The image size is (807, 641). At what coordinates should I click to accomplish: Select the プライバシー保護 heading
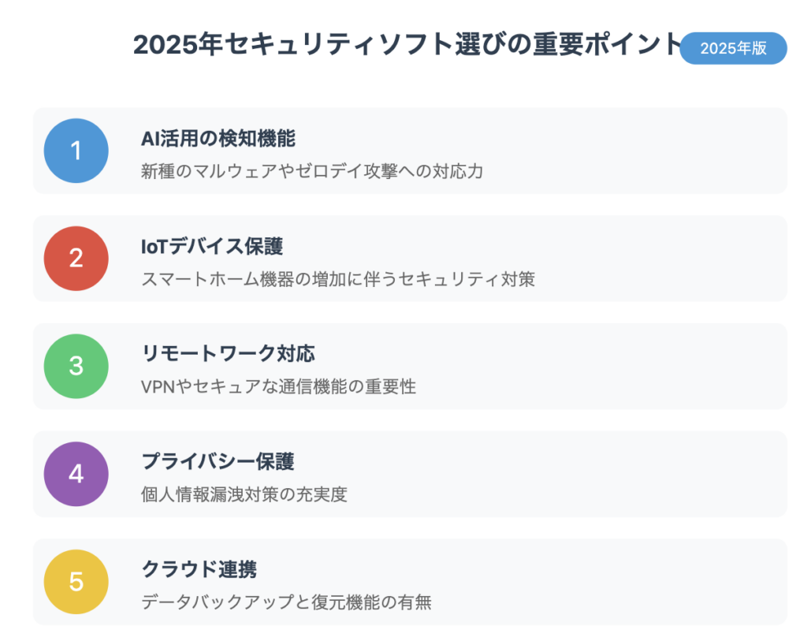pos(218,461)
